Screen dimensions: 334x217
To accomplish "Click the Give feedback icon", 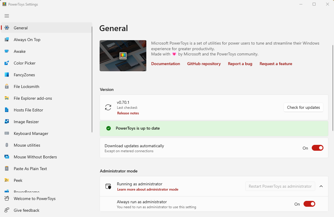I will 7,210.
